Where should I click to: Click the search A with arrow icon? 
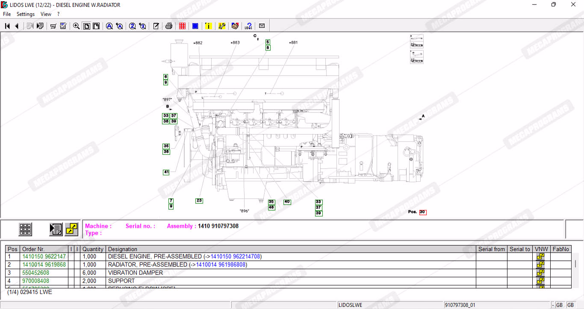click(x=120, y=26)
